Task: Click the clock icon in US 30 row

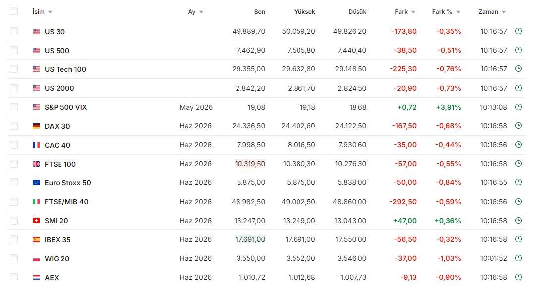Action: [x=518, y=31]
